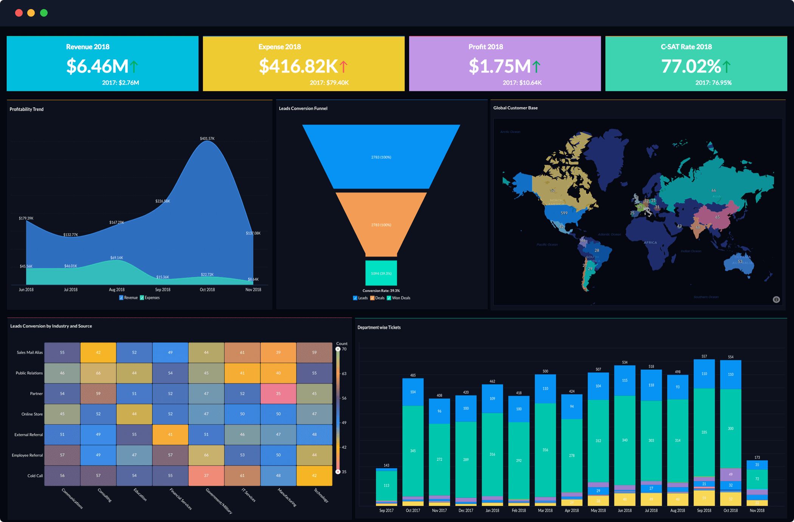The width and height of the screenshot is (794, 522).
Task: Click the Profit 2018 KPI card
Action: pos(510,65)
